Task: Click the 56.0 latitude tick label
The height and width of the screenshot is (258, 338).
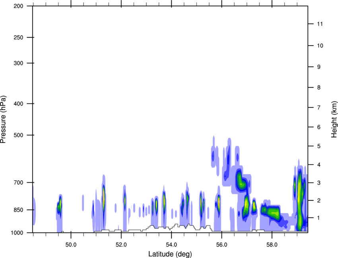Action: click(x=221, y=245)
